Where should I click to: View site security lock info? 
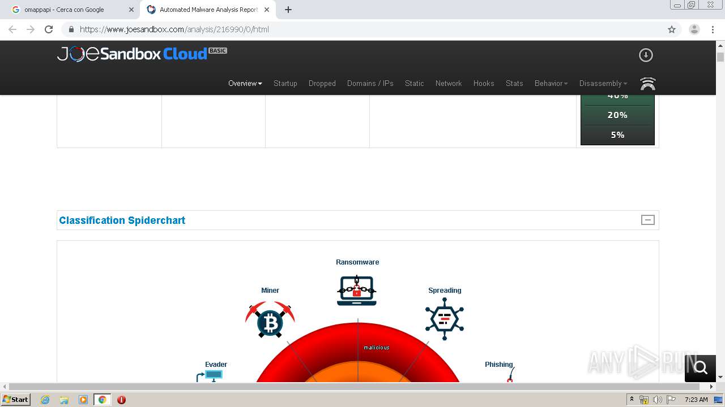pyautogui.click(x=71, y=29)
